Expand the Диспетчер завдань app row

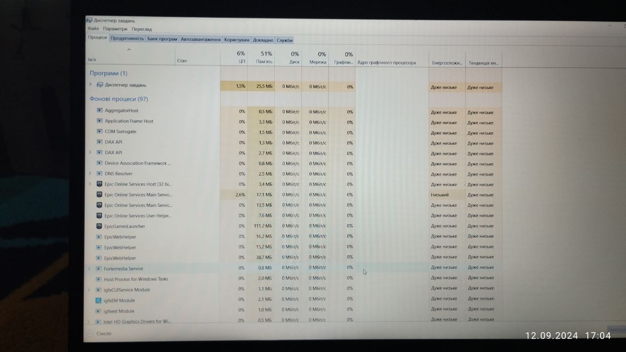90,85
